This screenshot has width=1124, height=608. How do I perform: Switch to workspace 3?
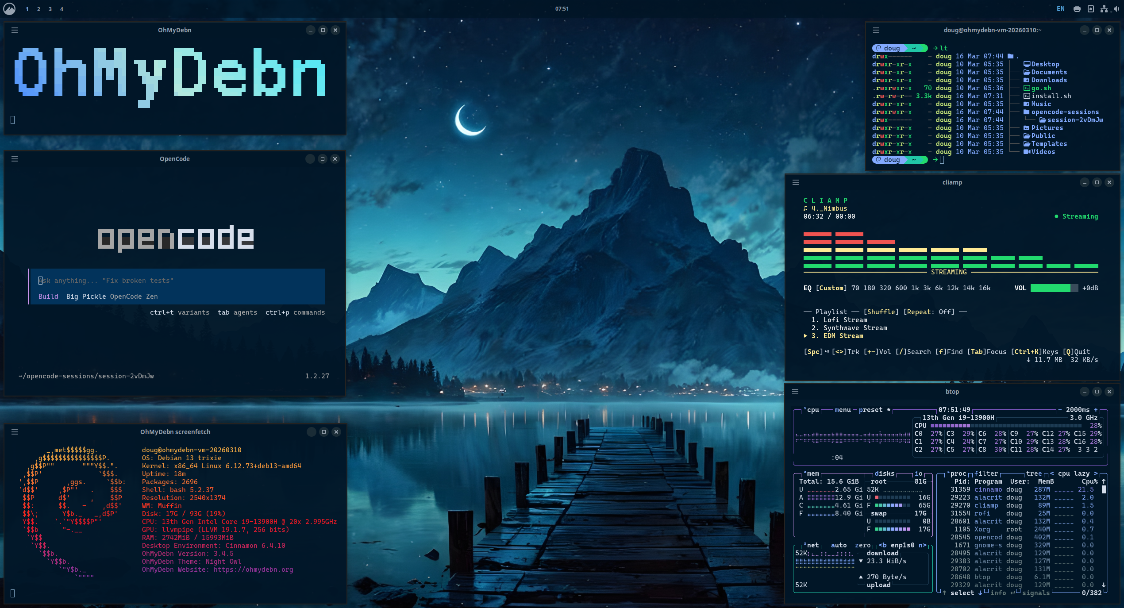(x=50, y=9)
